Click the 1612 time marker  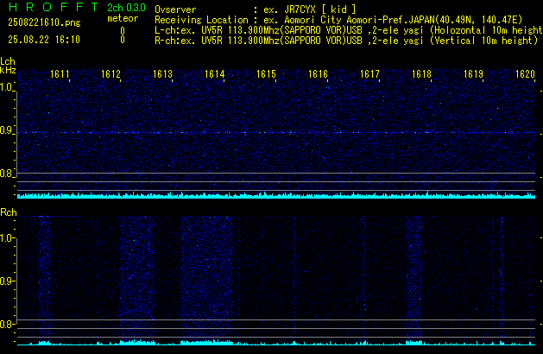[110, 74]
